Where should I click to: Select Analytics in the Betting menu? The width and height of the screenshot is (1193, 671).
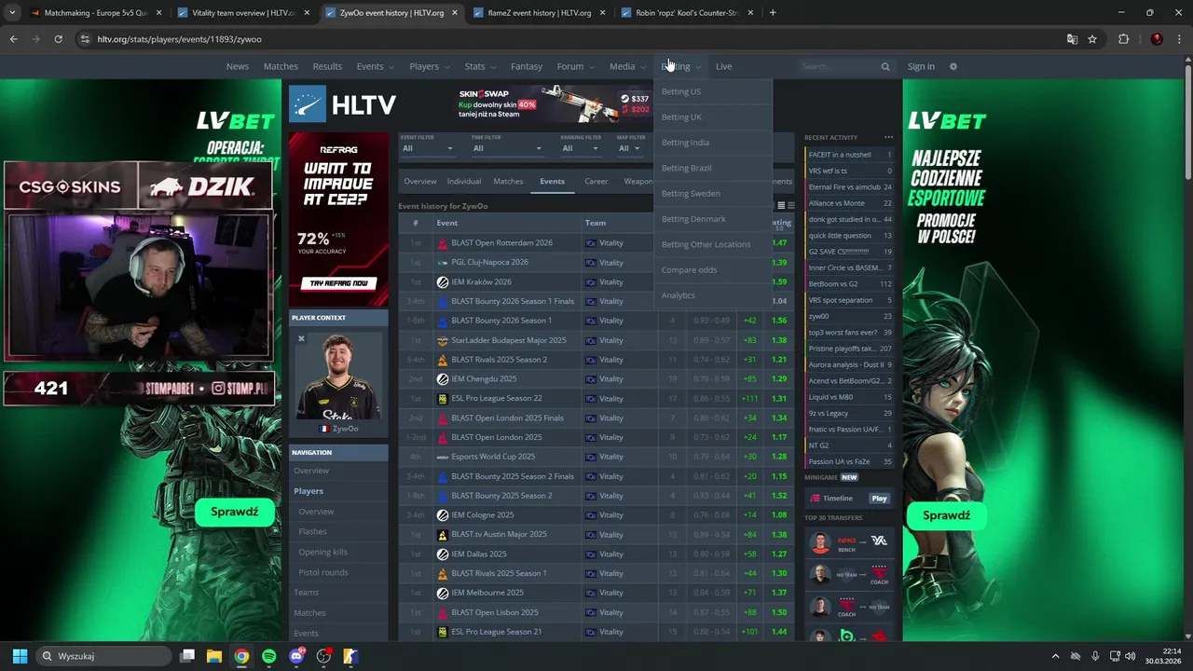[x=713, y=295]
